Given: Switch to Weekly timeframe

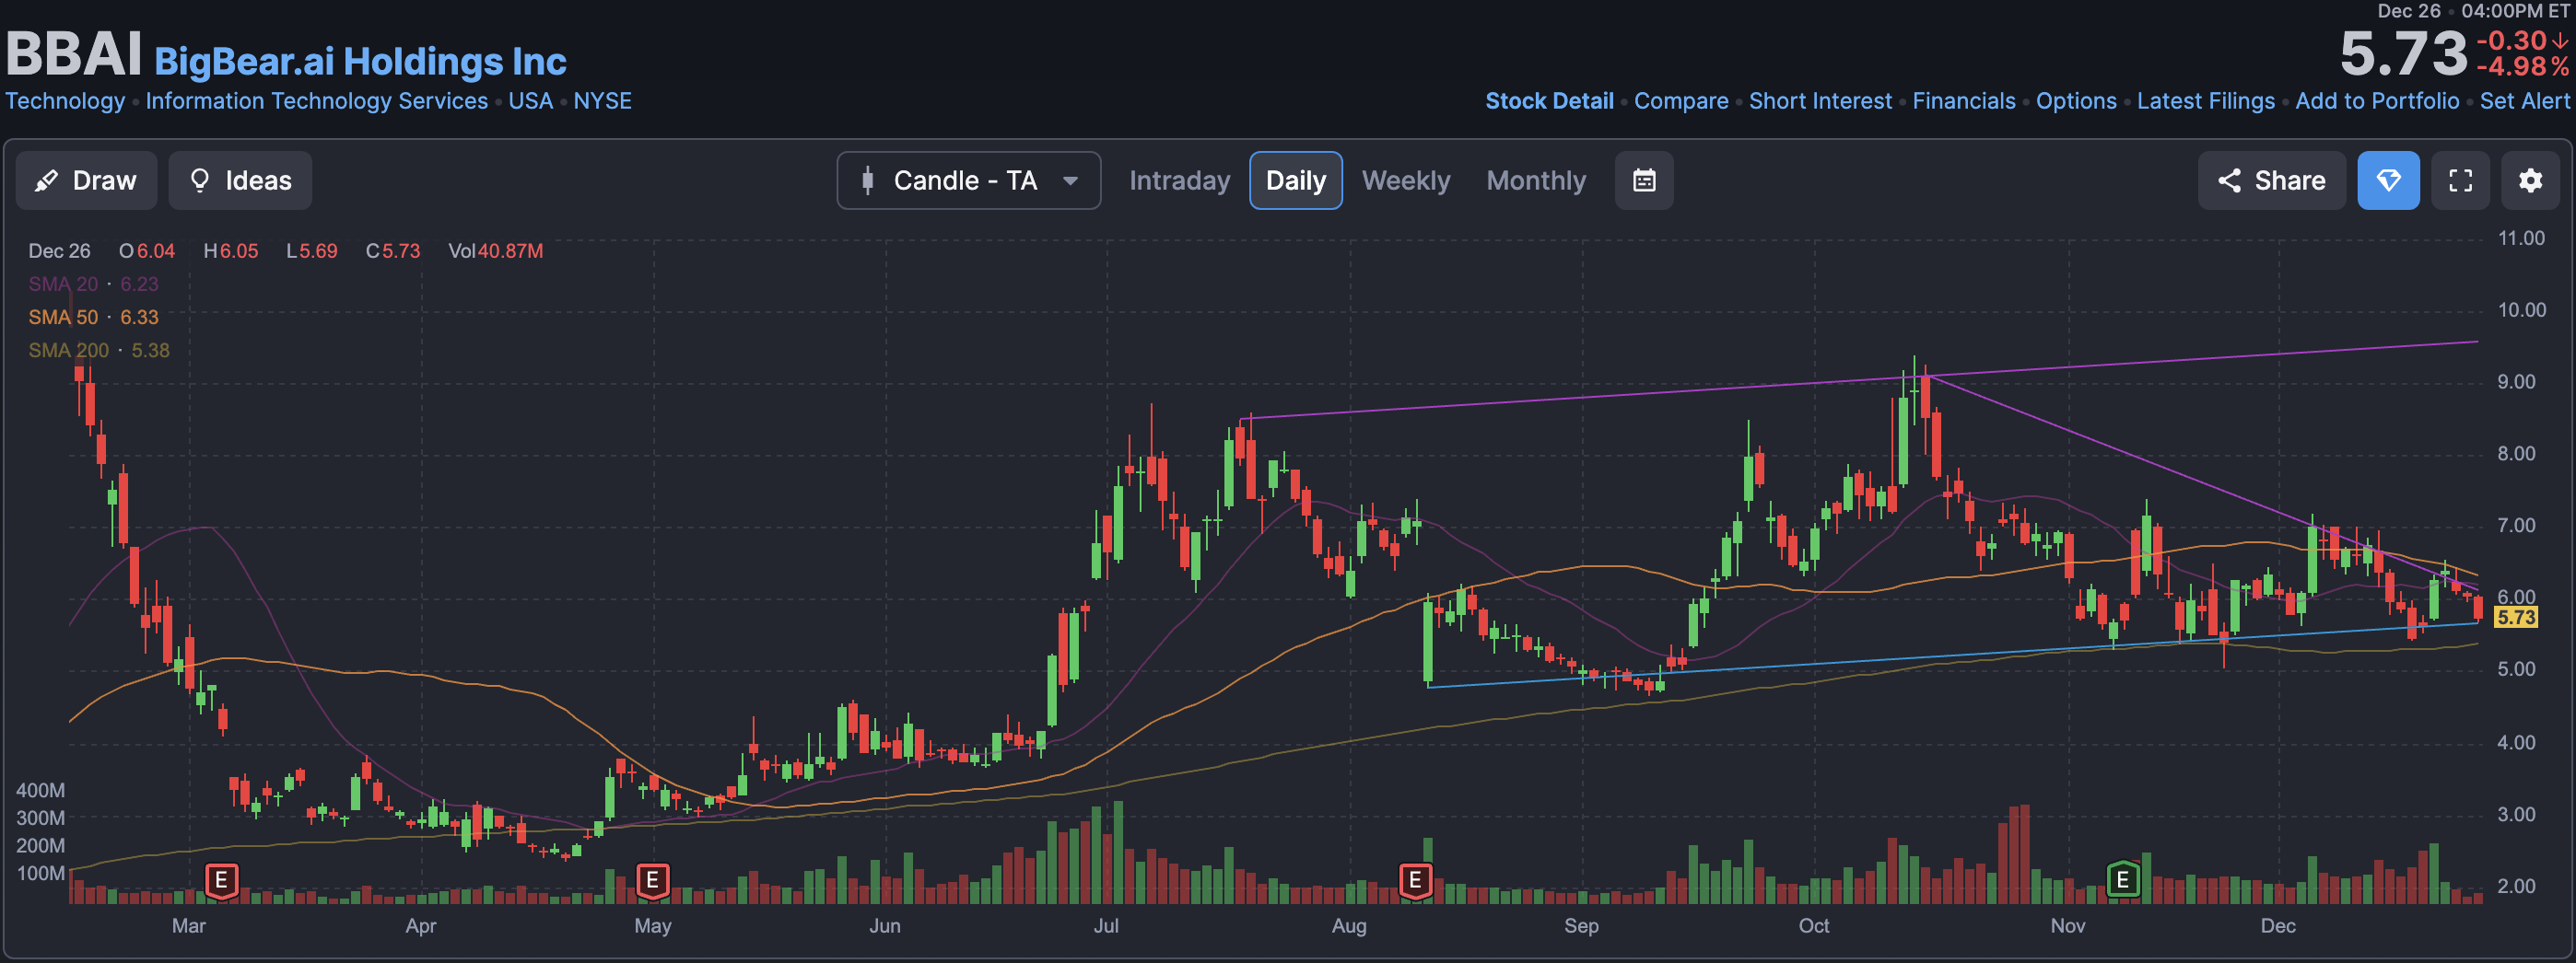Looking at the screenshot, I should pos(1405,180).
